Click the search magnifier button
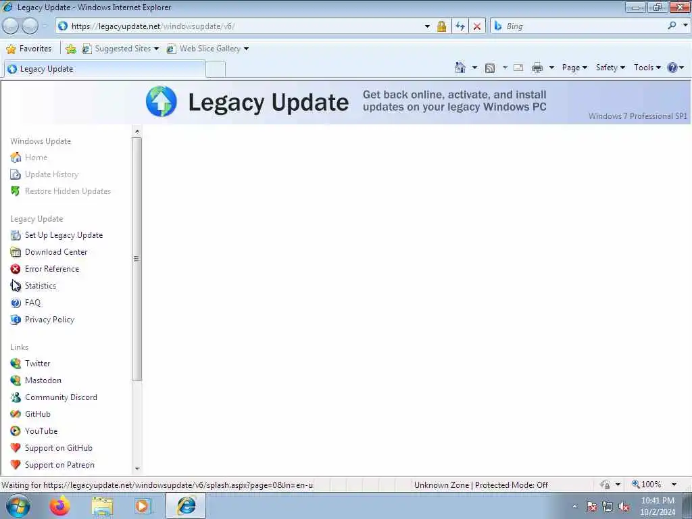Image resolution: width=692 pixels, height=519 pixels. point(672,26)
